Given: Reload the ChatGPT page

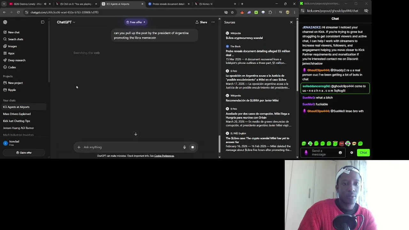Looking at the screenshot, I should pos(18,12).
